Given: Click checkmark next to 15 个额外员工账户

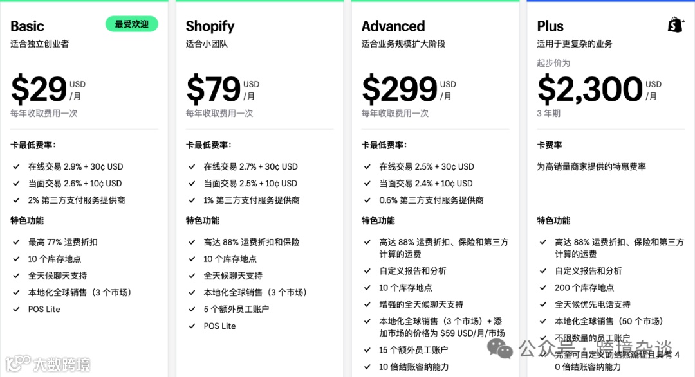Looking at the screenshot, I should pos(367,350).
